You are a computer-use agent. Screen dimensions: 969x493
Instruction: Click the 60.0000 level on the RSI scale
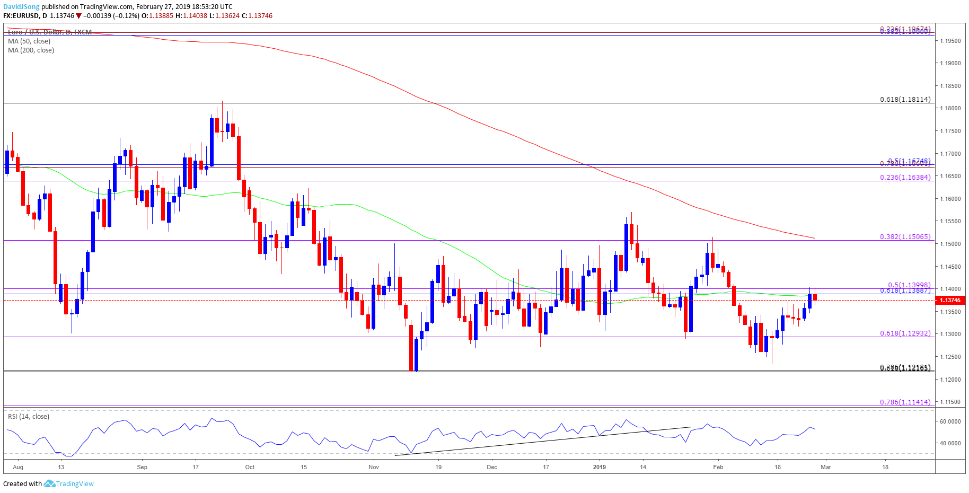[950, 422]
